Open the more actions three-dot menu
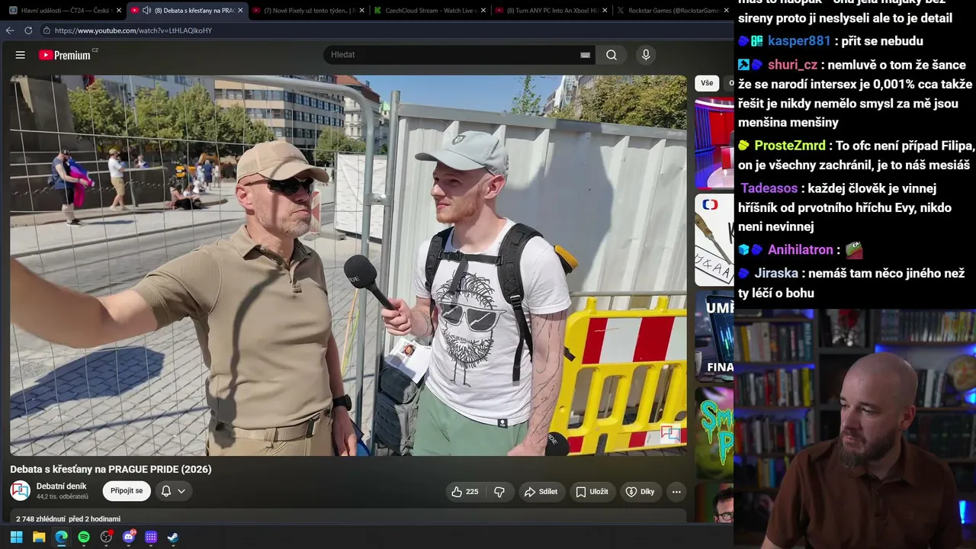The width and height of the screenshot is (976, 549). click(x=676, y=492)
